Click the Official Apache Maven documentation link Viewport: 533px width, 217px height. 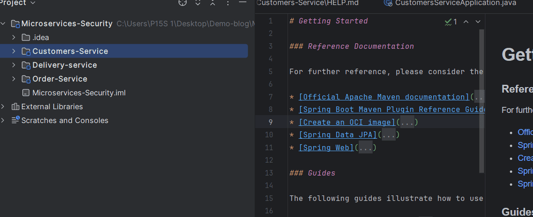(384, 97)
